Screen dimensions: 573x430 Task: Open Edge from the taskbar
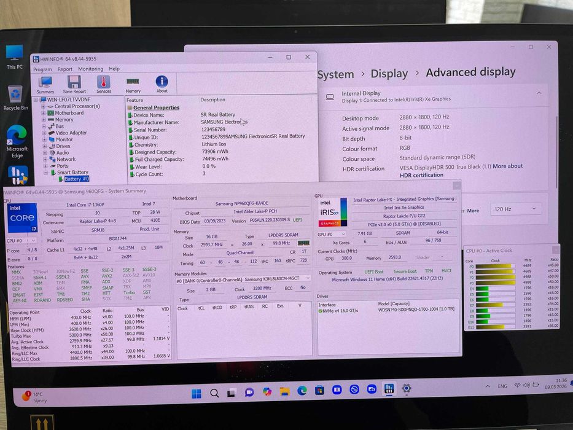coord(302,391)
